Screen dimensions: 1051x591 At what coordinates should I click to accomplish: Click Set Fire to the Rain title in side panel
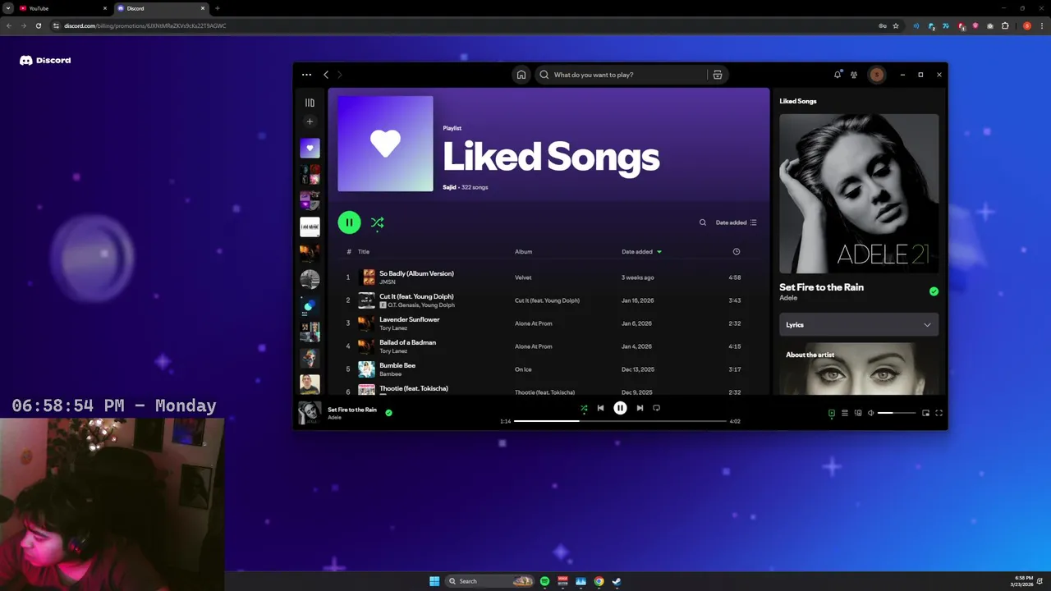click(x=821, y=287)
